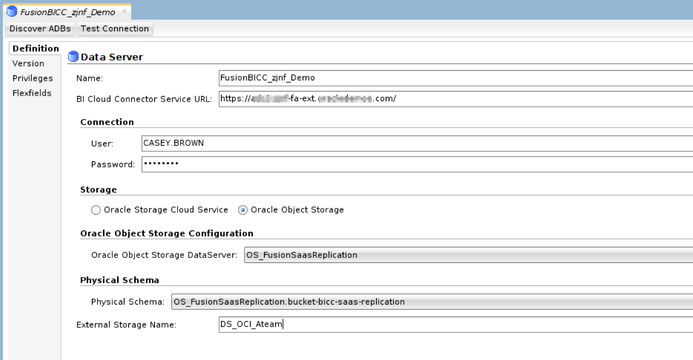Run Test Connection
The width and height of the screenshot is (693, 360).
click(x=114, y=28)
